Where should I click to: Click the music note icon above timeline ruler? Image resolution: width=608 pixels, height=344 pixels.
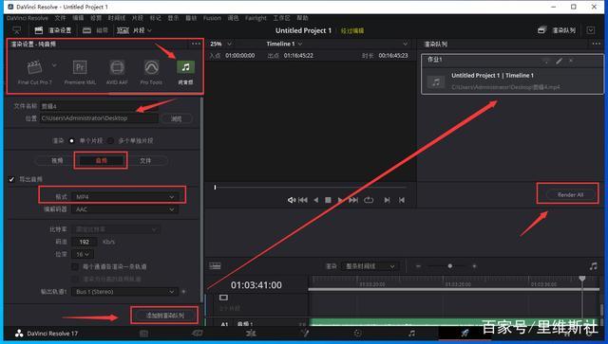point(593,266)
